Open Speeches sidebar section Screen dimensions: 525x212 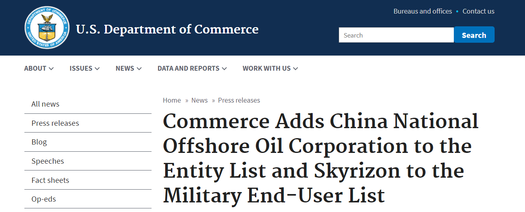pyautogui.click(x=48, y=161)
